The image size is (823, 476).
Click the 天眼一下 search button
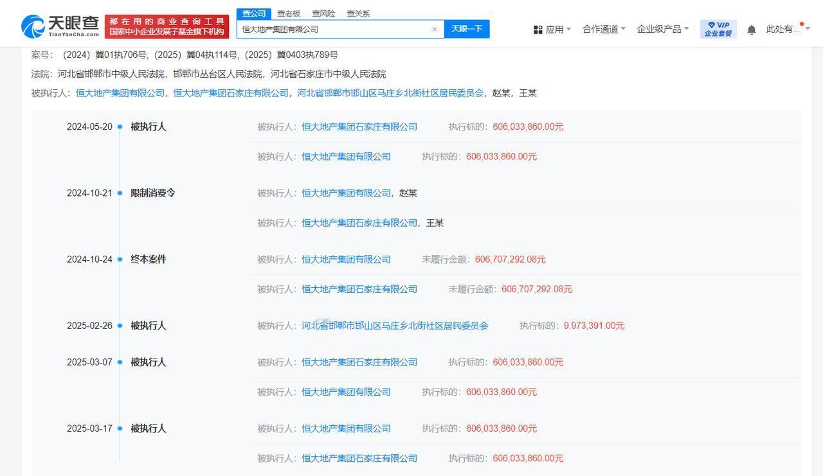467,29
